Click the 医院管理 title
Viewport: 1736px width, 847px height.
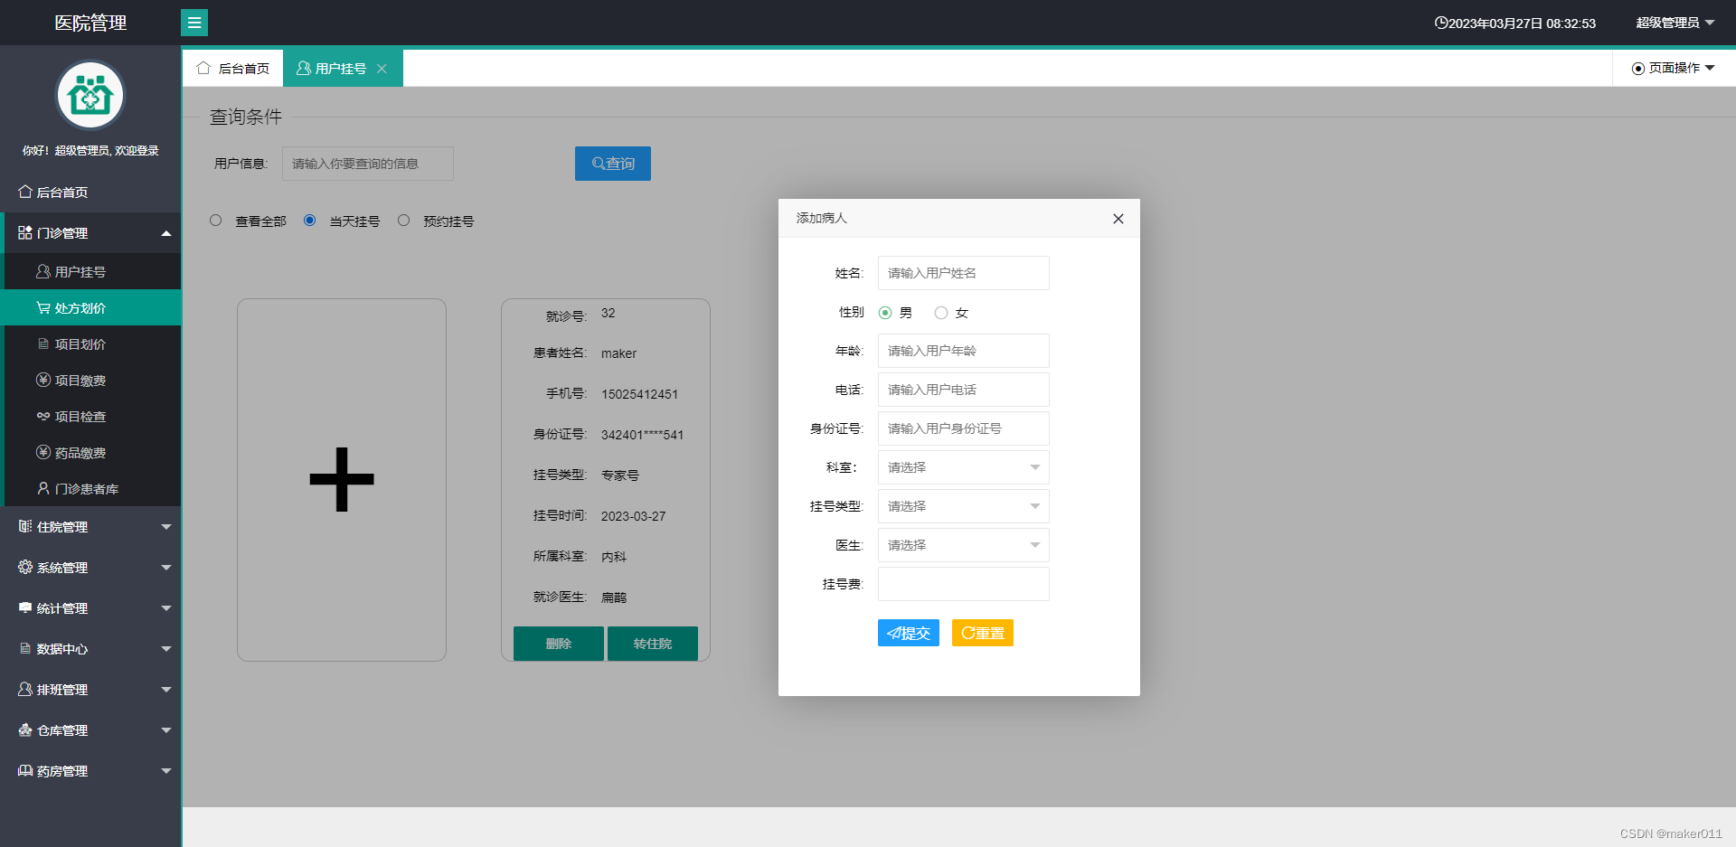90,23
